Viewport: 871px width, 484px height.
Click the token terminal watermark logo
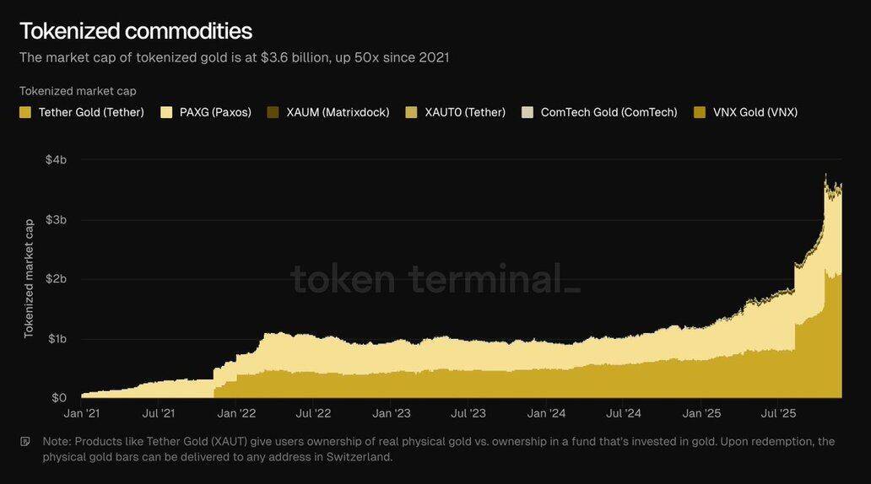click(x=435, y=278)
